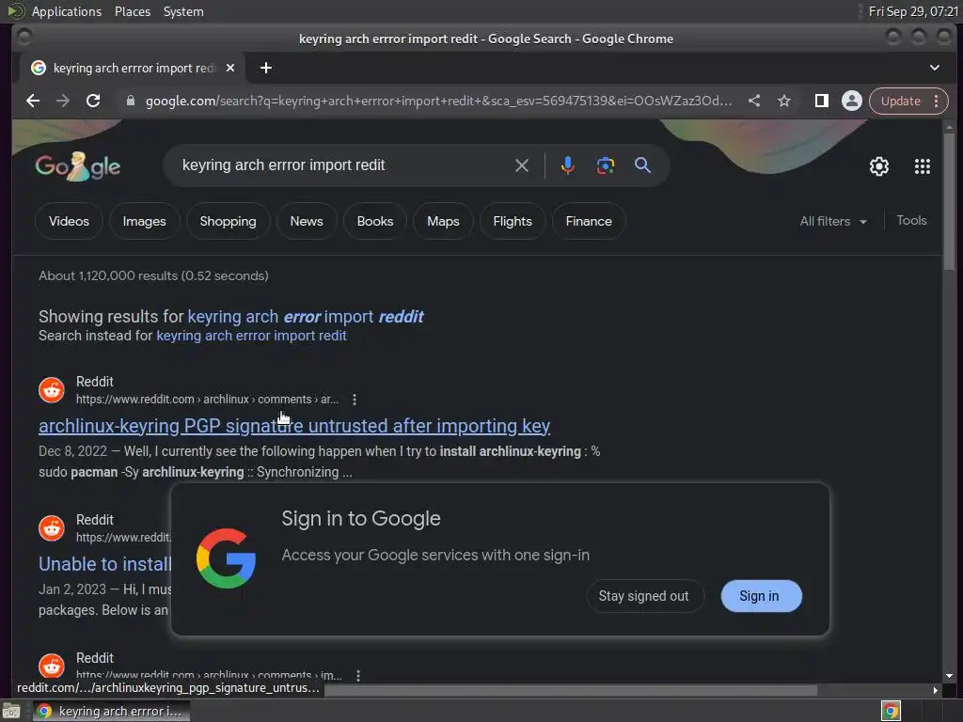This screenshot has width=963, height=722.
Task: Reload the current page
Action: pos(93,101)
